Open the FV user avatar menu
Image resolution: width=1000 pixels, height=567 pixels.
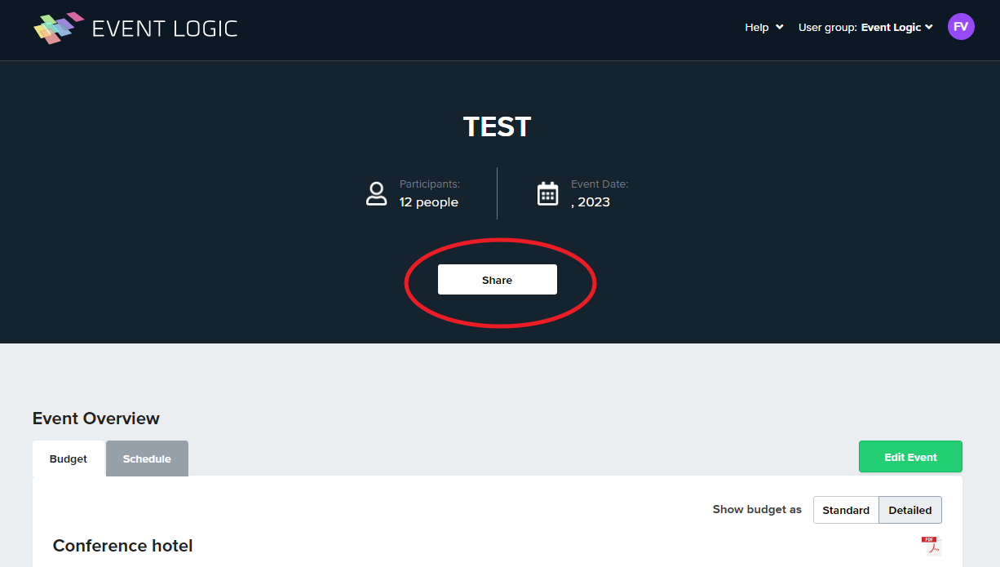(x=961, y=27)
